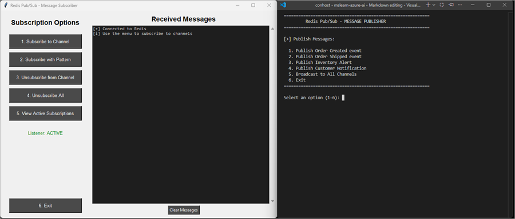Click the feather icon in Subscriber title bar
This screenshot has width=515, height=219.
click(6, 5)
